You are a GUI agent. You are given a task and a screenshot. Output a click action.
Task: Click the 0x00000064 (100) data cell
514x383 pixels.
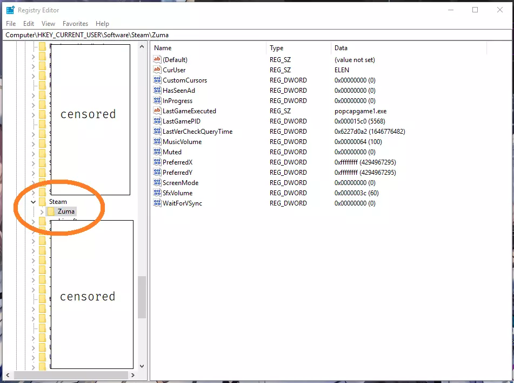point(358,142)
